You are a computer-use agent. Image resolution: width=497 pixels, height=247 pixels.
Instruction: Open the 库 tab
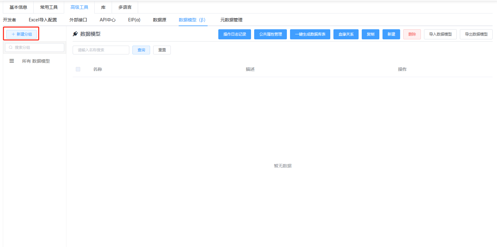click(103, 7)
